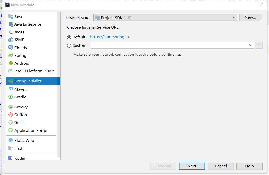Select the Flash label
Screen dimensions: 269x175
click(19, 148)
